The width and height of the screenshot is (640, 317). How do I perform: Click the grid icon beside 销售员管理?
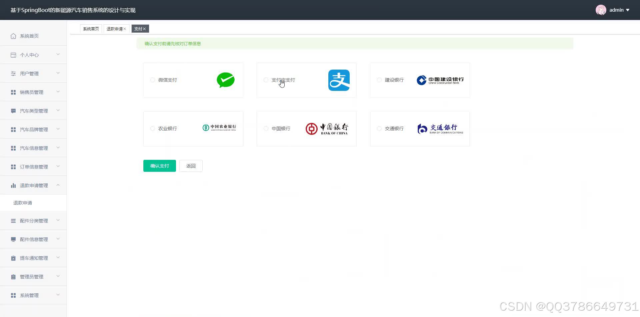point(13,92)
